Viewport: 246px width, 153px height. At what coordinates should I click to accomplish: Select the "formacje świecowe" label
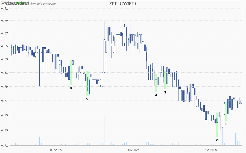(43, 4)
